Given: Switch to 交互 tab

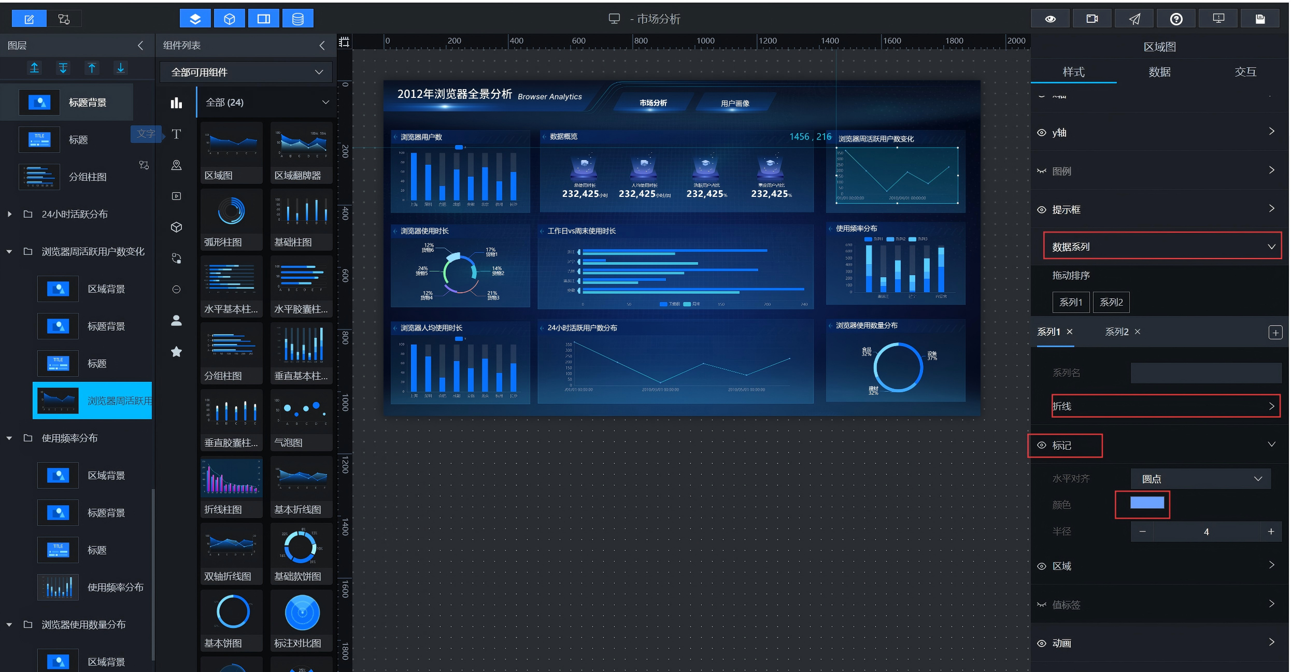Looking at the screenshot, I should click(1245, 72).
